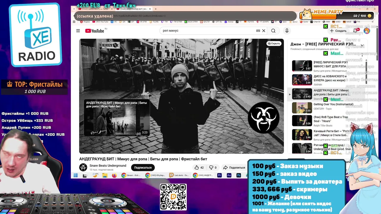Click the biohazard channel logo on video
The image size is (381, 214).
(x=263, y=117)
